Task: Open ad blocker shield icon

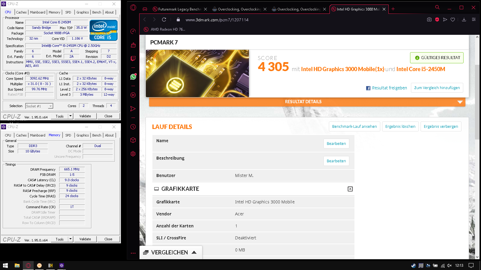Action: point(437,19)
